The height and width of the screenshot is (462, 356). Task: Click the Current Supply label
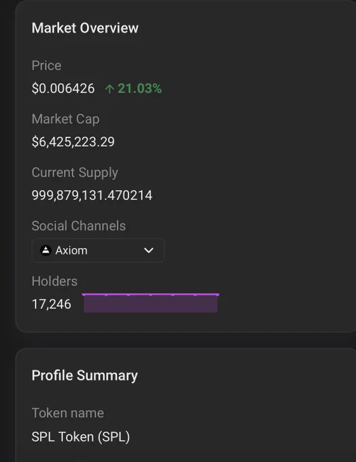(75, 173)
